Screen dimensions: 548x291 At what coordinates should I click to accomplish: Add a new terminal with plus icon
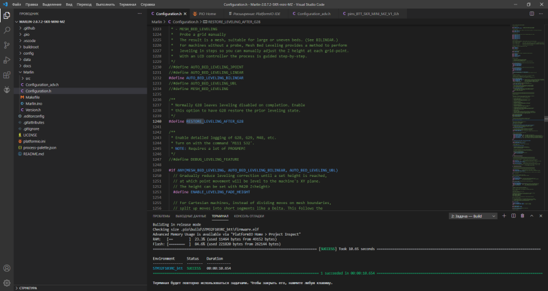pos(504,216)
